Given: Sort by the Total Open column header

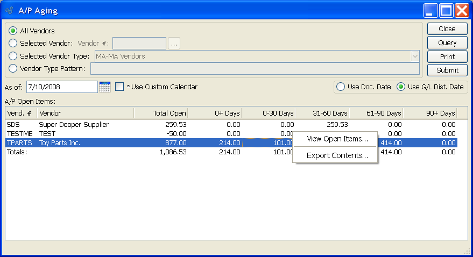Looking at the screenshot, I should pyautogui.click(x=160, y=113).
